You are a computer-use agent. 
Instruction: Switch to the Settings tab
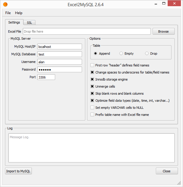click(x=14, y=22)
